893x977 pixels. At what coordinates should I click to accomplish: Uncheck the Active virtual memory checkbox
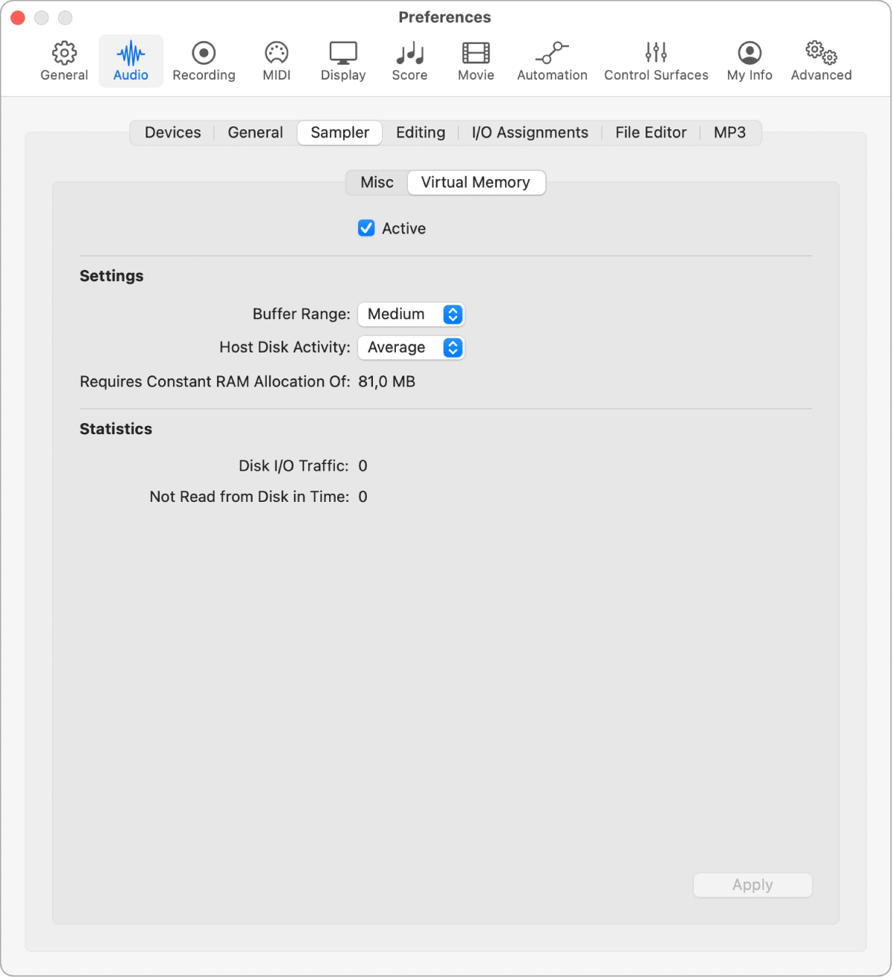(366, 228)
